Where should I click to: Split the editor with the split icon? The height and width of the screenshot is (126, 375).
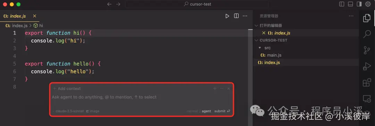[236, 16]
